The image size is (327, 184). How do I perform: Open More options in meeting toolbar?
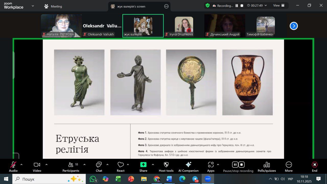coord(289,167)
